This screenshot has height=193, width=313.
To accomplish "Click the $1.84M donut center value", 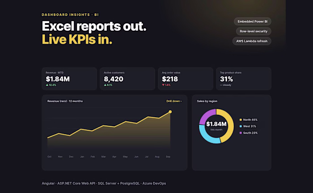I will (x=216, y=124).
